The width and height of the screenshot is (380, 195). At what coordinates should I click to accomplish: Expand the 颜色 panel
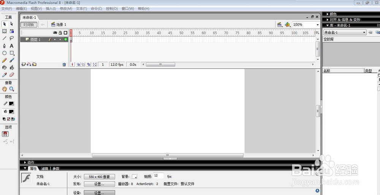coord(328,14)
